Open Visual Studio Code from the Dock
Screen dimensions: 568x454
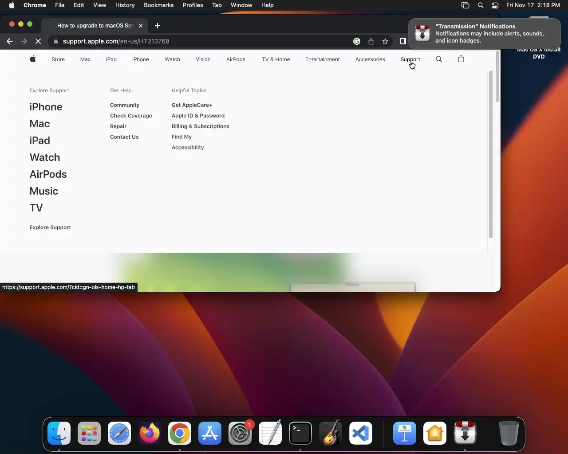(x=361, y=433)
